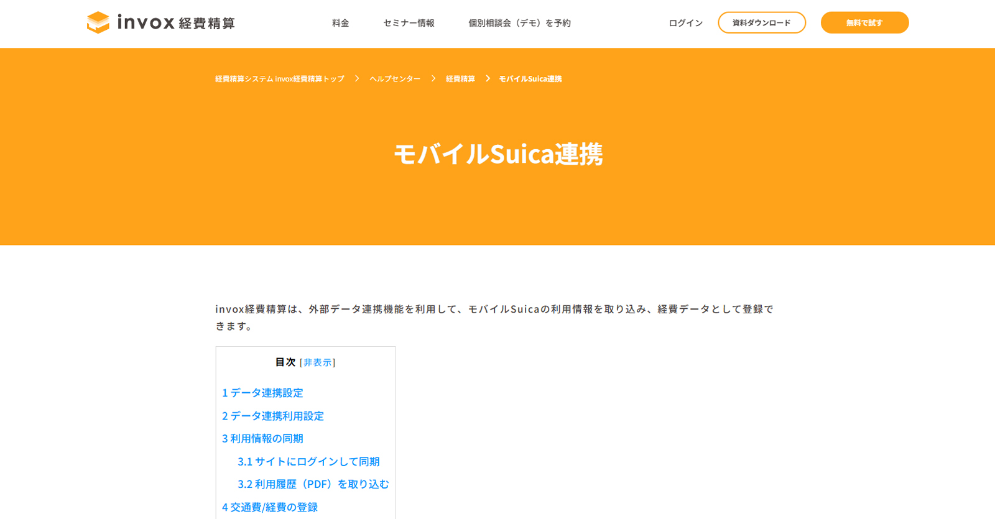
Task: Jump to 1 データ連携設定 section
Action: tap(262, 393)
